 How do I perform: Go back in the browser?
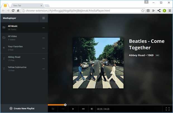(x=3, y=11)
